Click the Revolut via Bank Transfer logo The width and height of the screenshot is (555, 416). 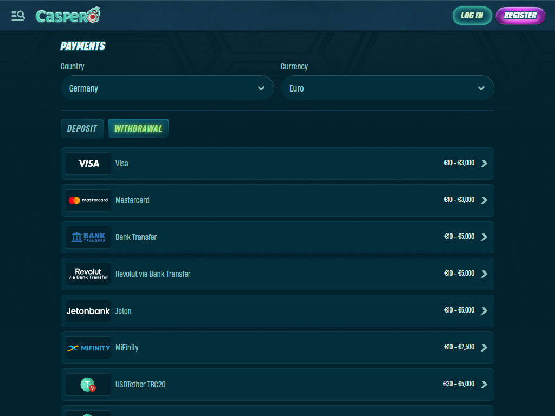click(x=88, y=274)
